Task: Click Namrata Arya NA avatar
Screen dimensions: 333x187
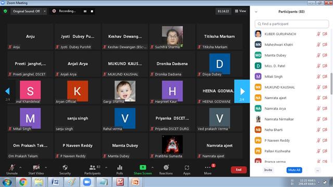Action: 258,109
